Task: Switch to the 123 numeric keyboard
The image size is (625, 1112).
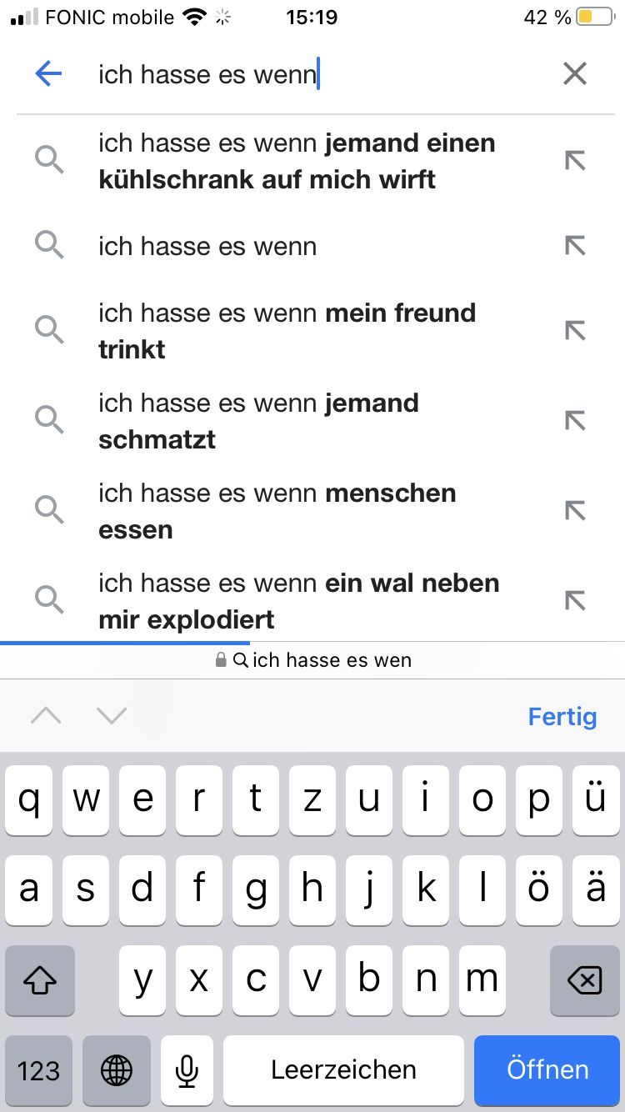Action: coord(39,1070)
